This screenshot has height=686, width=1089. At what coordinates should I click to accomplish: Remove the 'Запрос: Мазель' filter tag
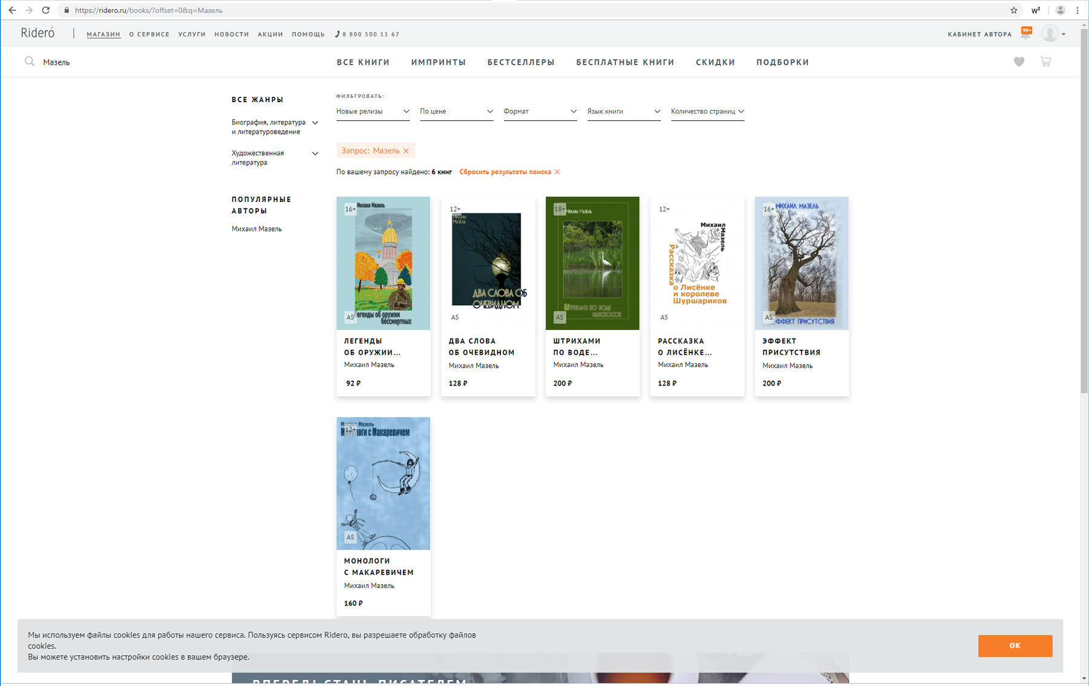tap(406, 151)
